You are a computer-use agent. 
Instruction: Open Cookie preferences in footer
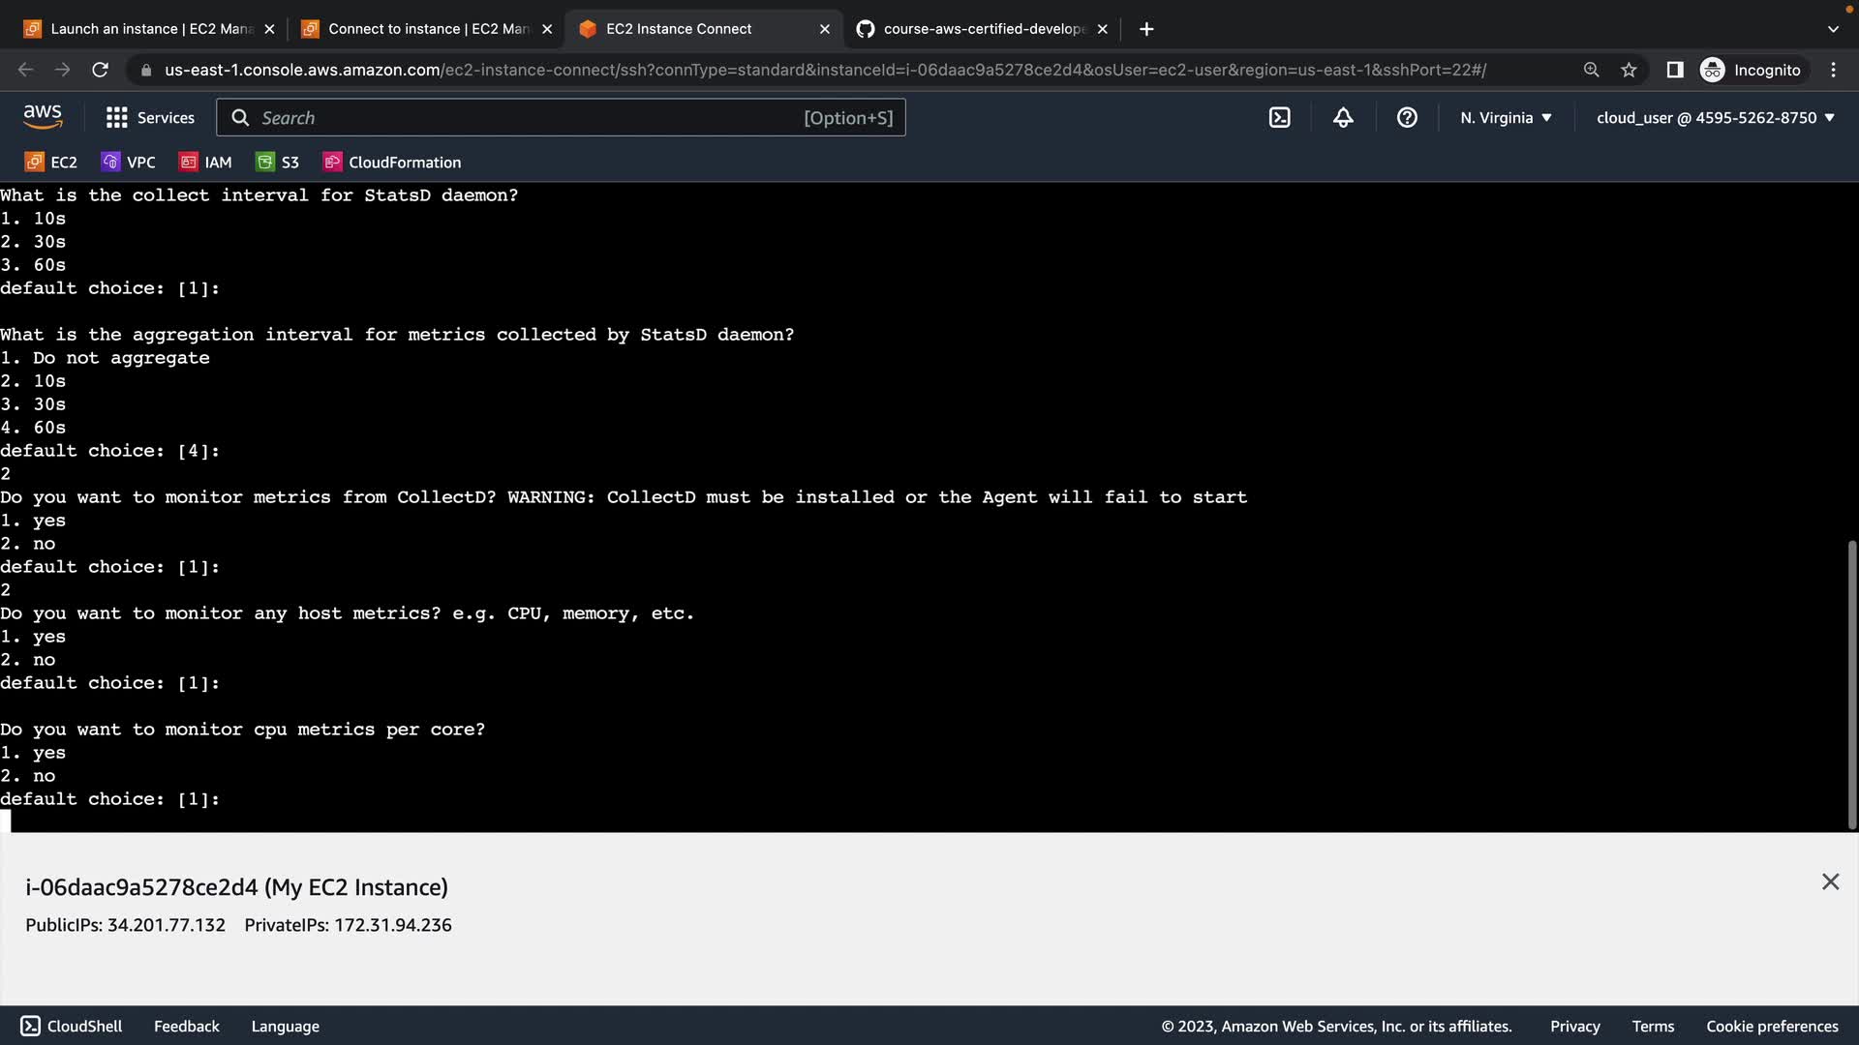point(1771,1026)
